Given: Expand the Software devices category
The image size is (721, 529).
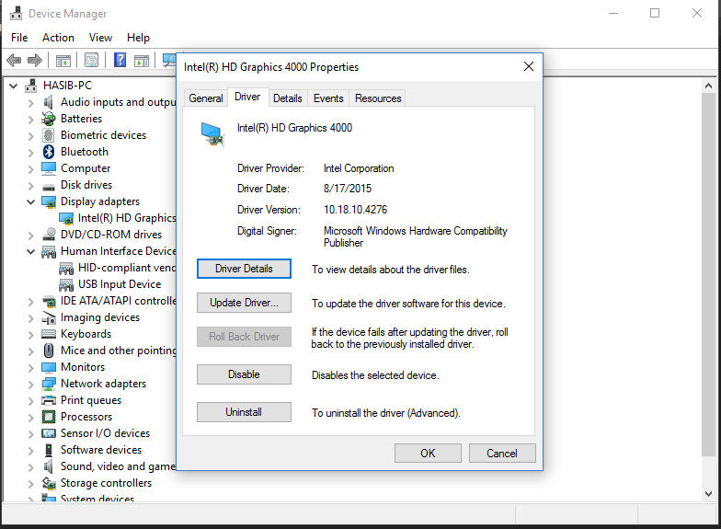Looking at the screenshot, I should click(x=31, y=451).
